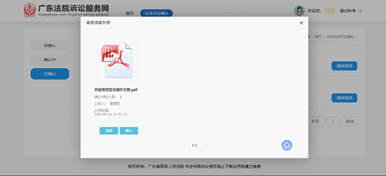The height and width of the screenshot is (176, 386).
Task: Click the blue refresh circular icon
Action: [287, 146]
